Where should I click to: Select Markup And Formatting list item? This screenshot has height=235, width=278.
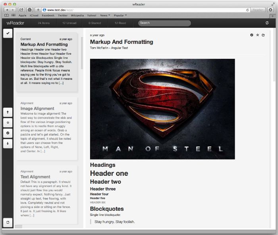[x=47, y=62]
